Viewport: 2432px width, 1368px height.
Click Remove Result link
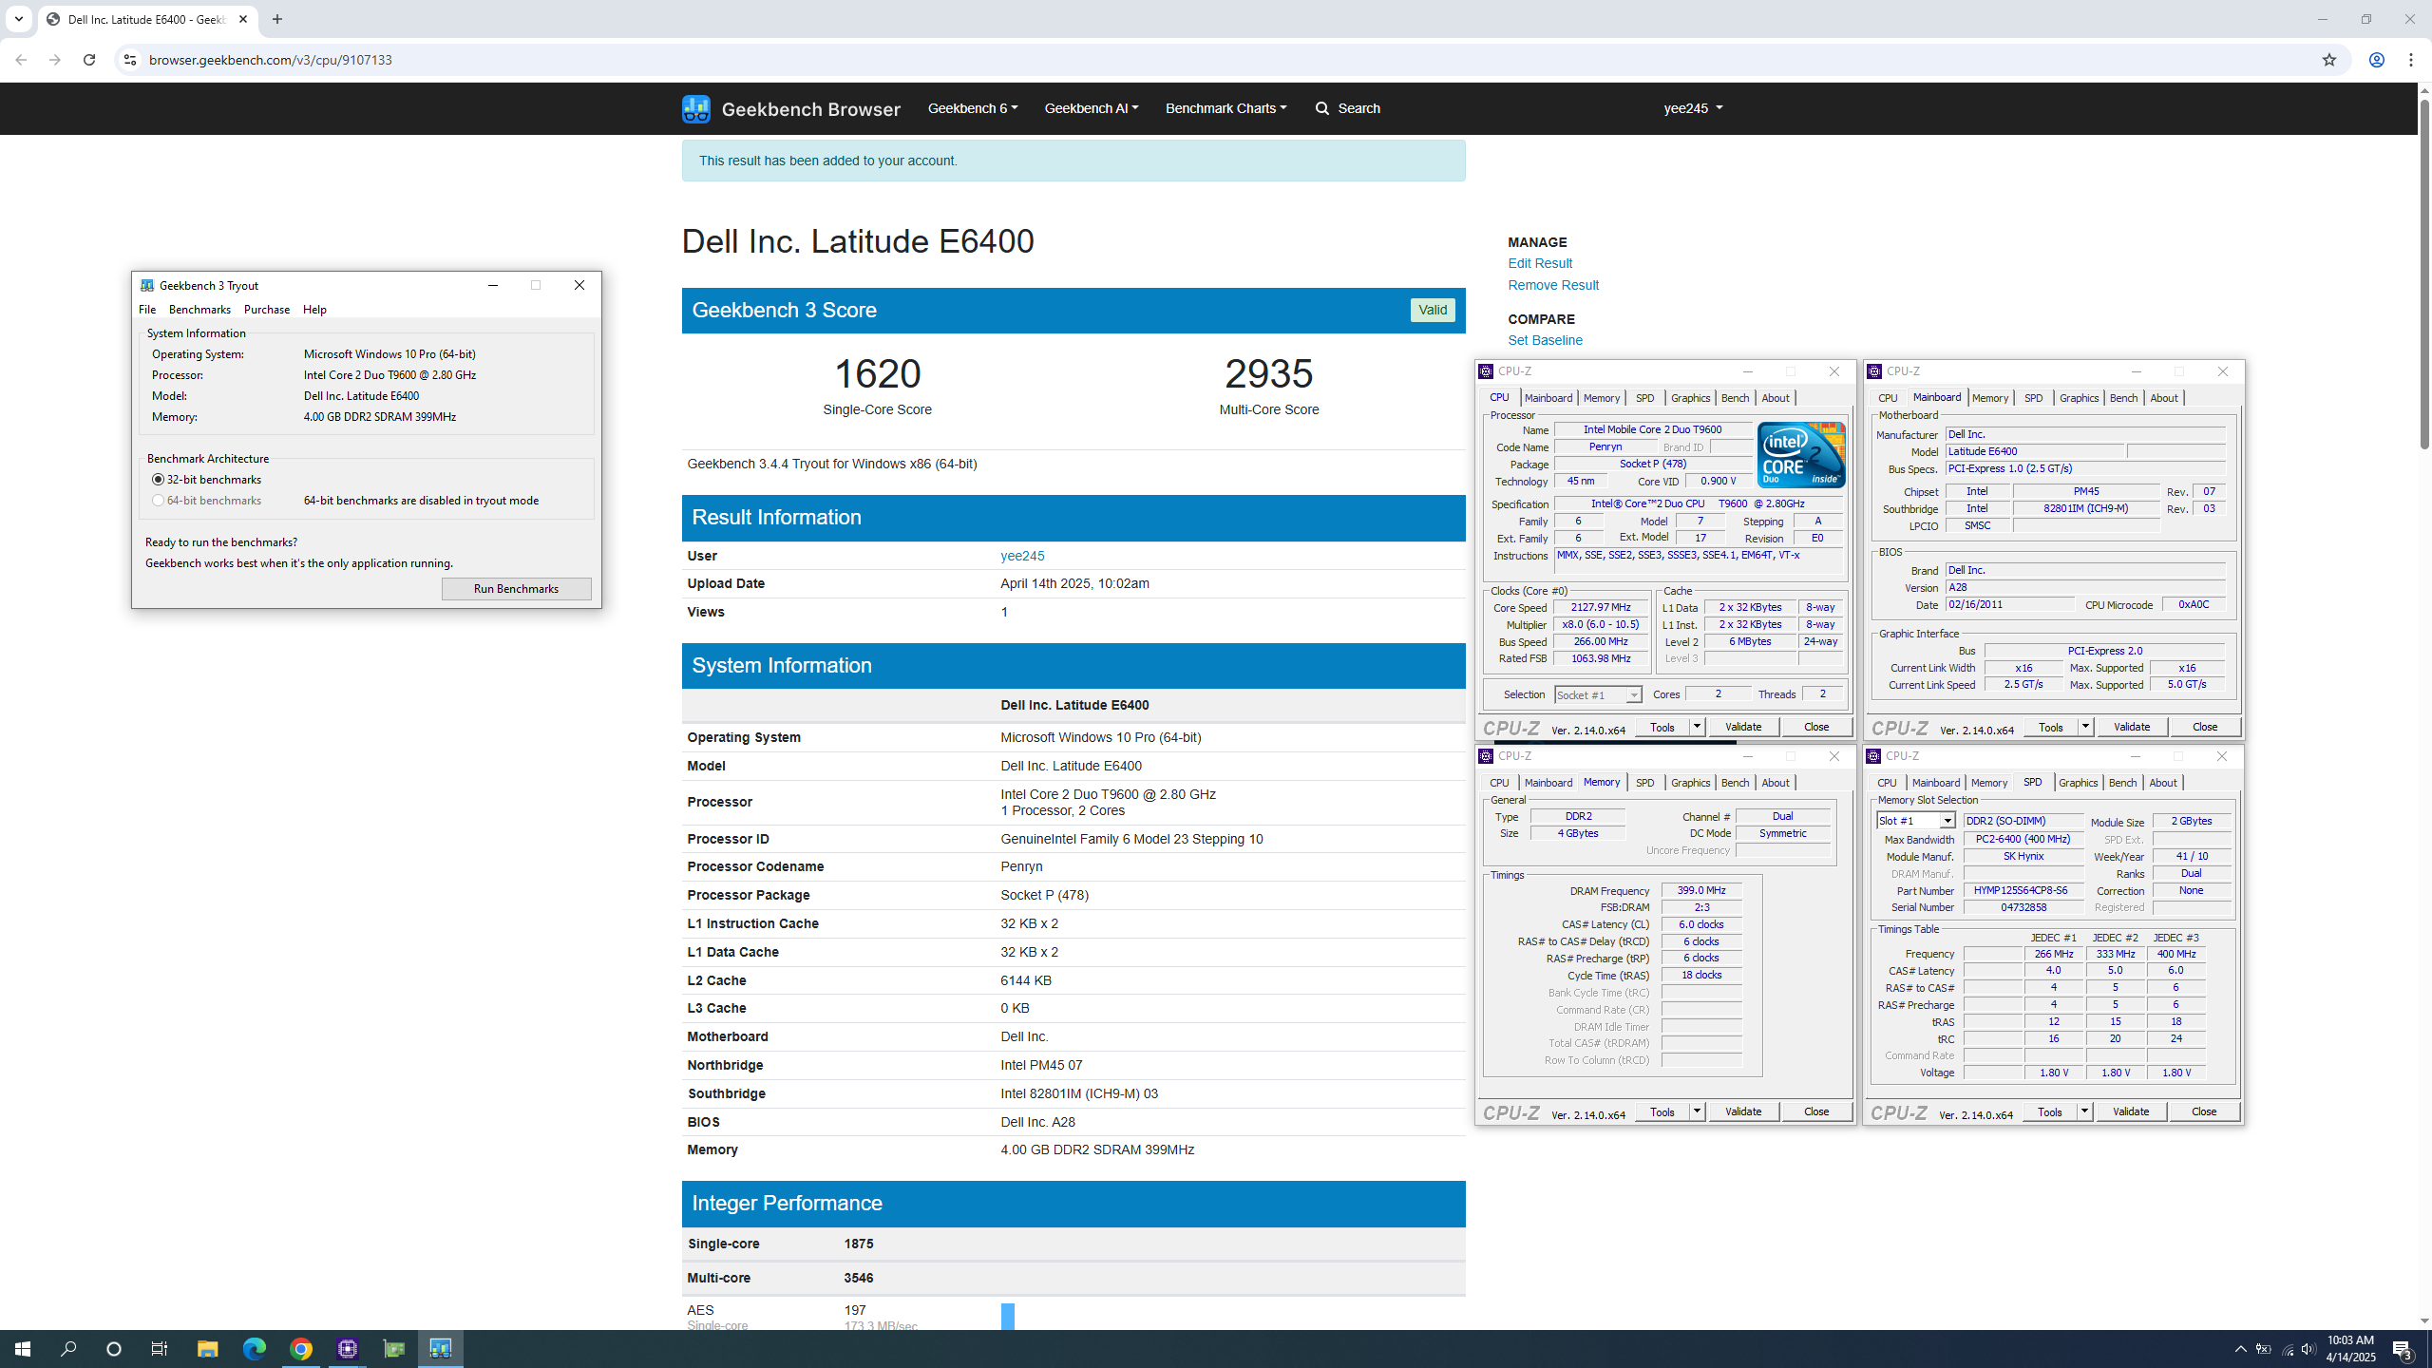pos(1553,285)
